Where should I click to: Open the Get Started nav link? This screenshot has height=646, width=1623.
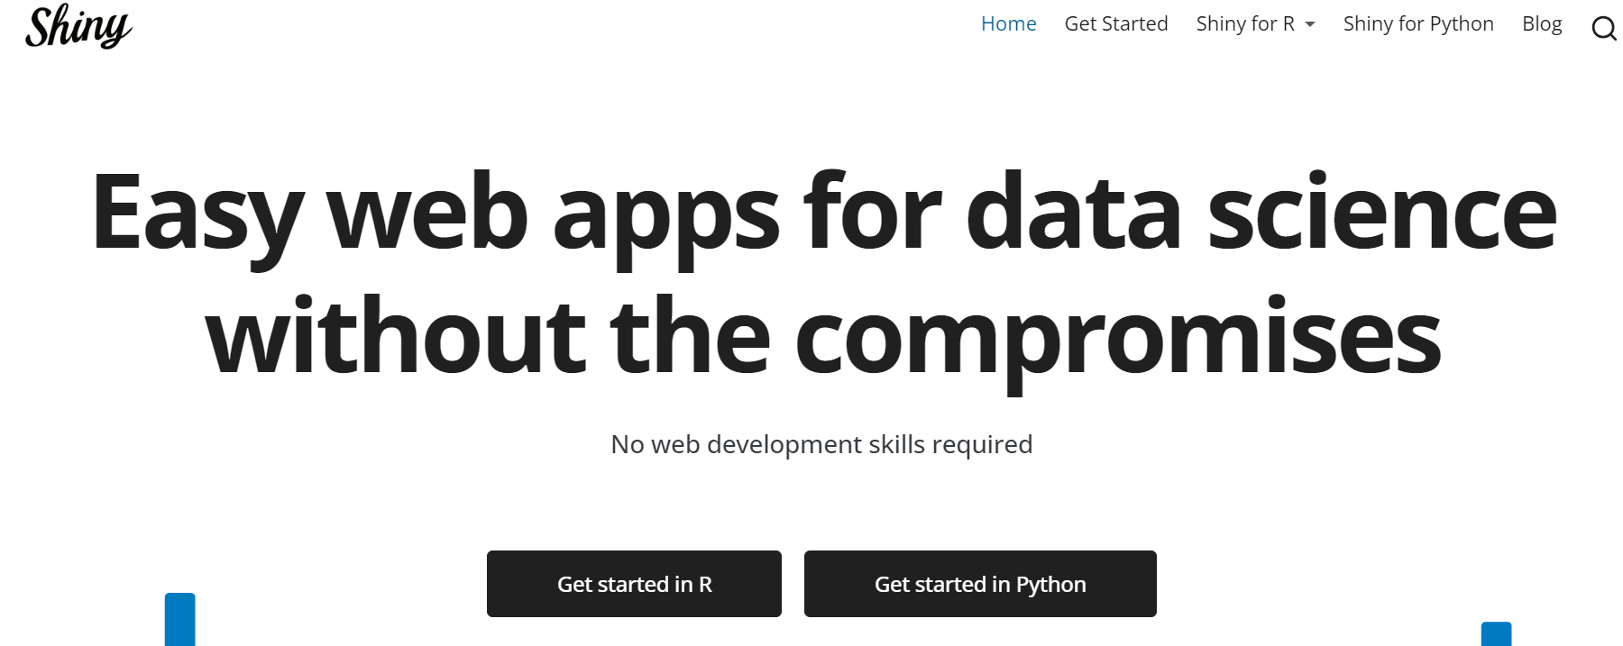(x=1115, y=24)
